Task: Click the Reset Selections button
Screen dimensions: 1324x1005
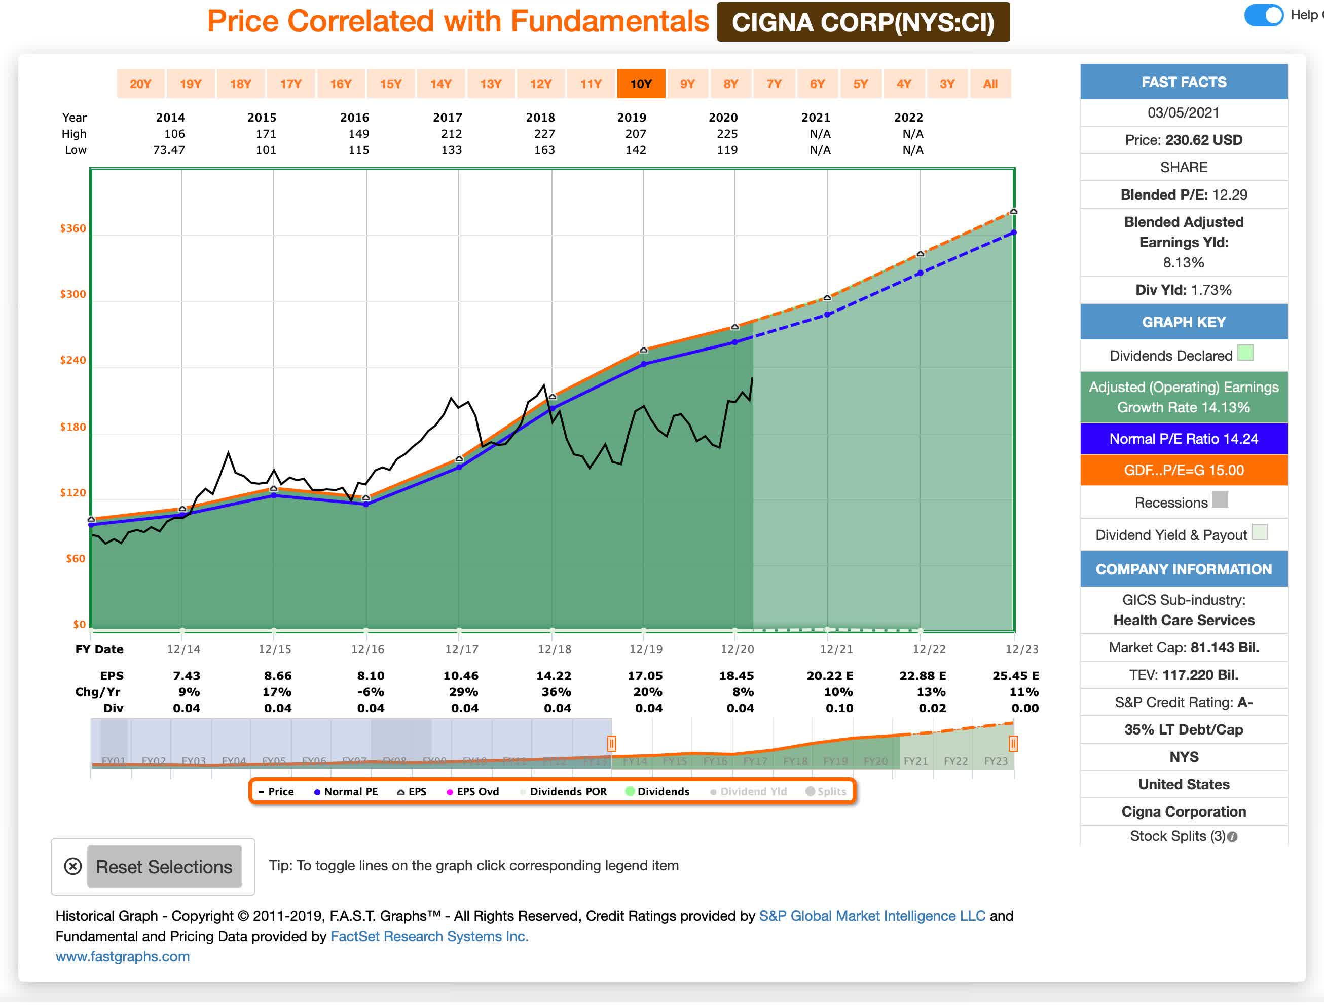Action: click(165, 867)
